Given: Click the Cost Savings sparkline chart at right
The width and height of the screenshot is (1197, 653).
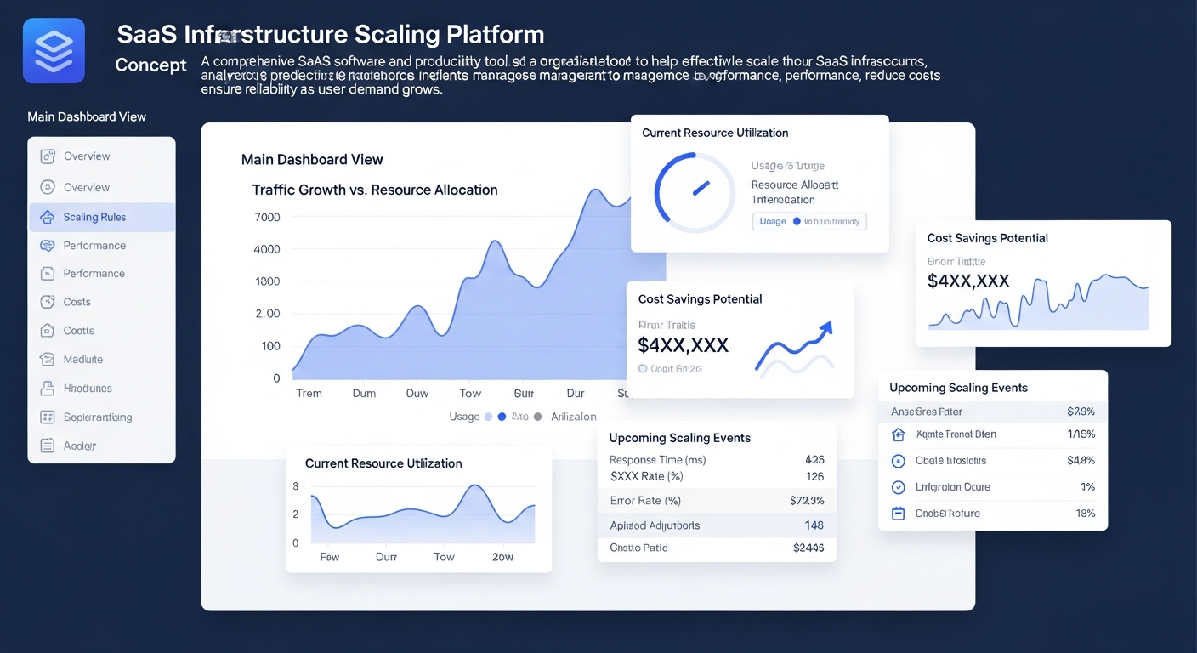Looking at the screenshot, I should click(1039, 303).
